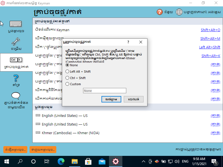Open the clock showing 9:58 AM
The image size is (223, 167).
click(199, 161)
